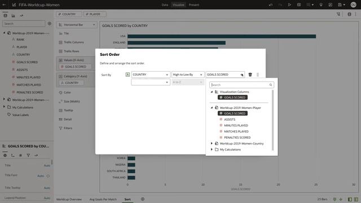Expand My Calculations in the data panel
The height and width of the screenshot is (203, 361).
[4, 107]
